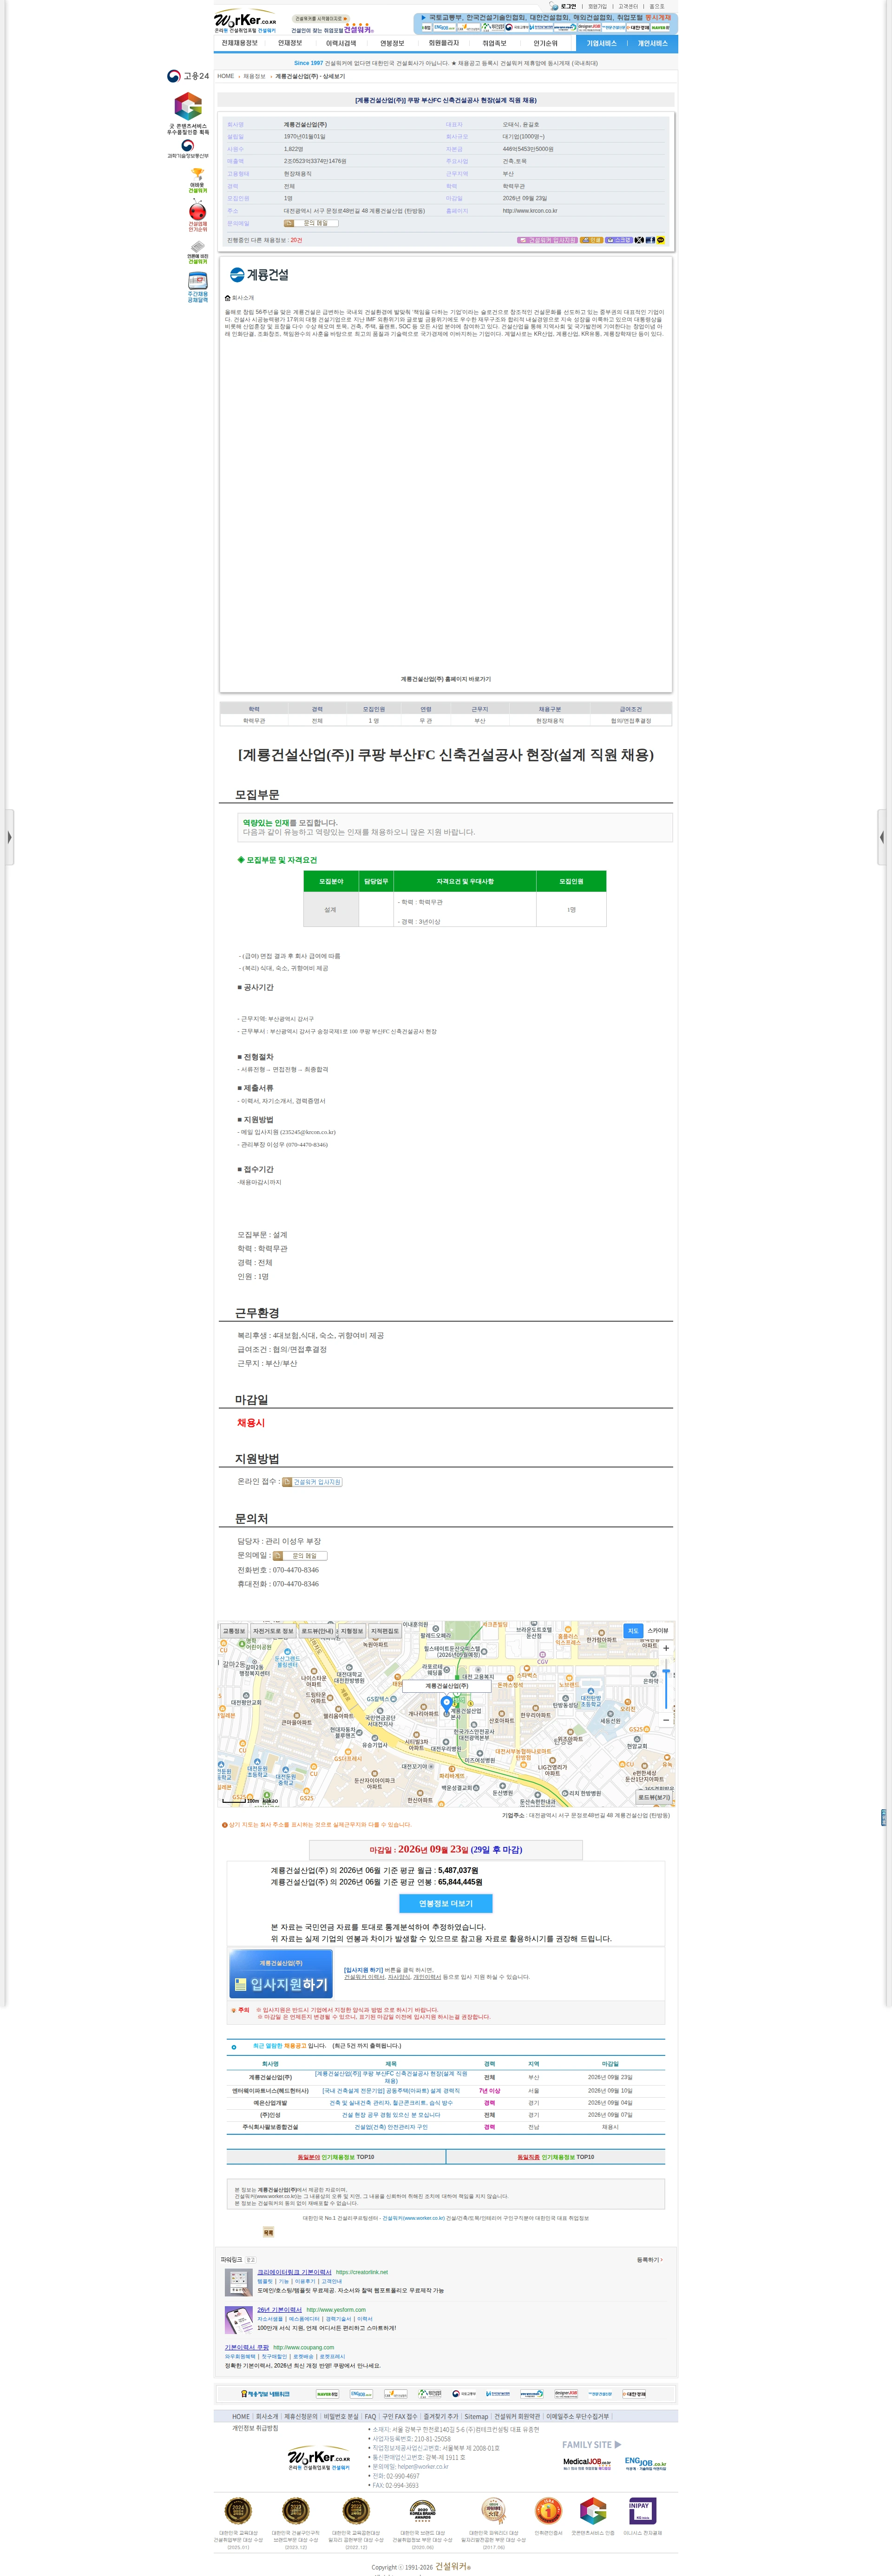Share posting via Facebook icon

[x=650, y=240]
